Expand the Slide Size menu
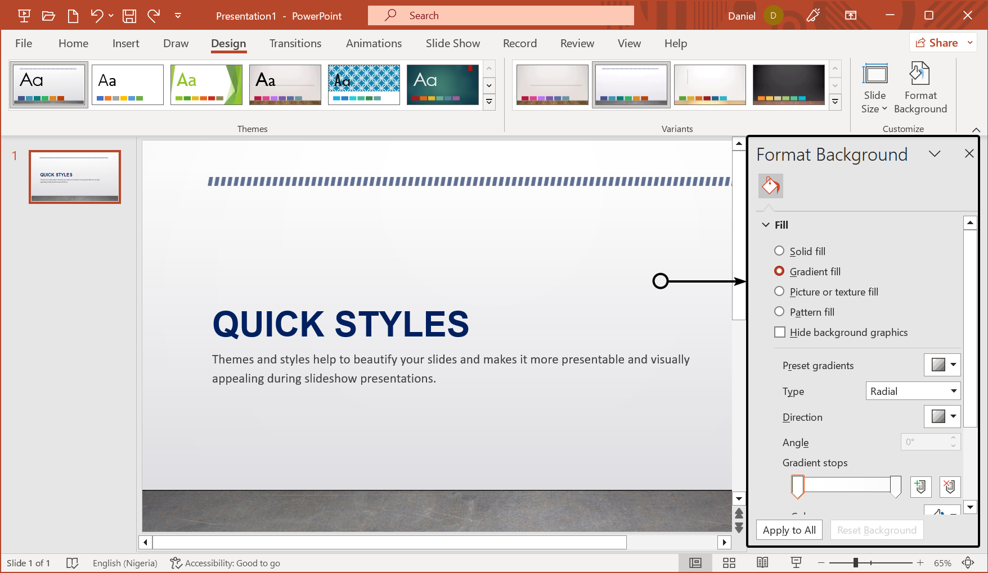The width and height of the screenshot is (988, 573). pos(874,87)
